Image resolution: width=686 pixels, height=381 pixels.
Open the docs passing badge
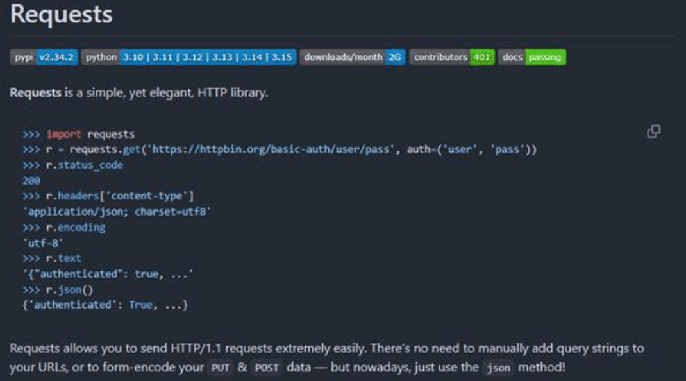[x=532, y=57]
